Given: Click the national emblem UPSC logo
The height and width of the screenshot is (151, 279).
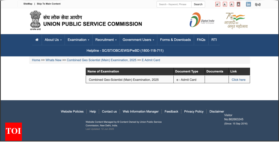Looking at the screenshot, I should tap(35, 20).
